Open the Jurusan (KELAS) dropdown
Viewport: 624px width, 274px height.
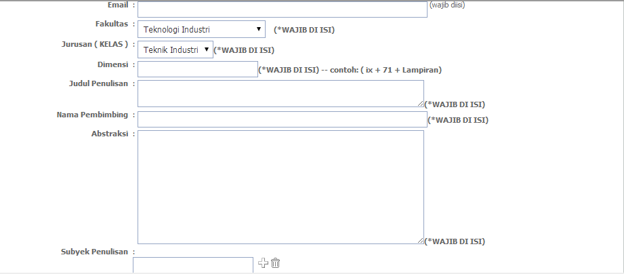click(175, 50)
